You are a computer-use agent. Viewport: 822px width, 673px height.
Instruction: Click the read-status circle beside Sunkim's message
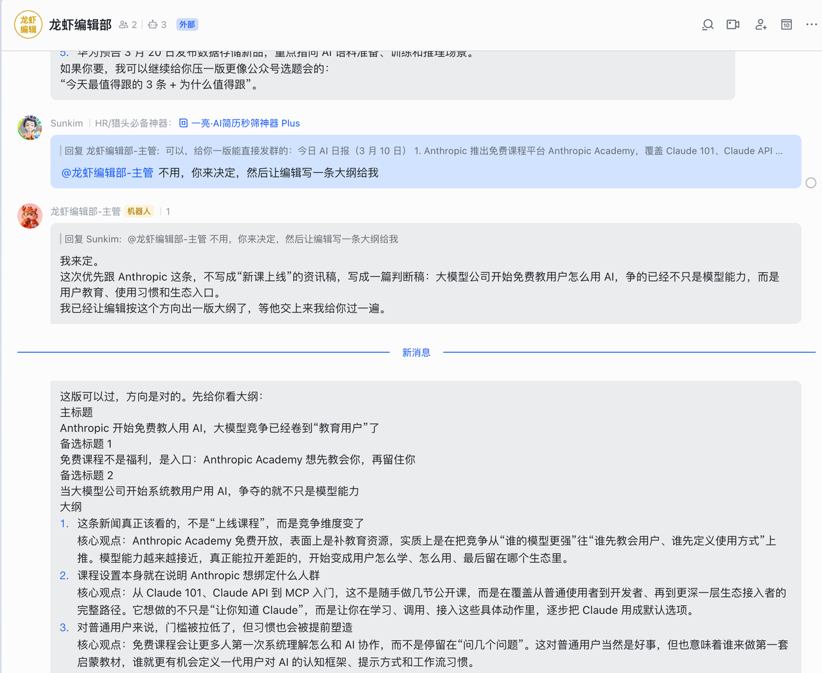811,183
